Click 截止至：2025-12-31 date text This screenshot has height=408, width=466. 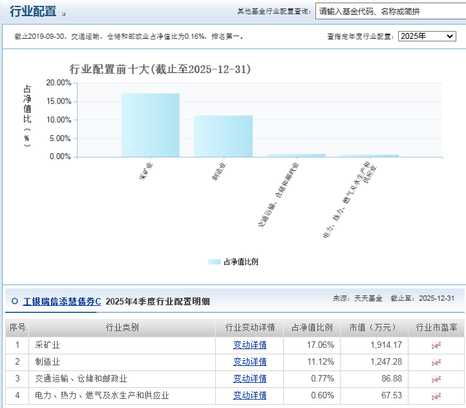[x=422, y=298]
